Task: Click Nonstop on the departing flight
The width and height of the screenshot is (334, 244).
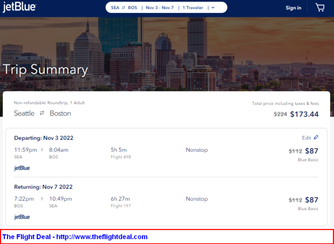Action: coord(196,150)
